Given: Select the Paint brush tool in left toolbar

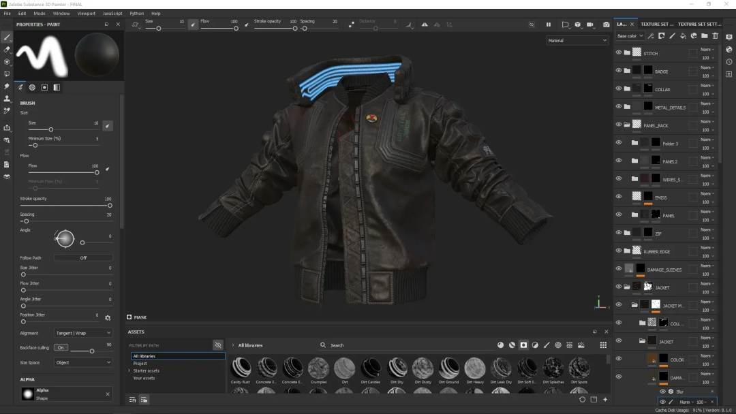Looking at the screenshot, I should click(x=7, y=37).
